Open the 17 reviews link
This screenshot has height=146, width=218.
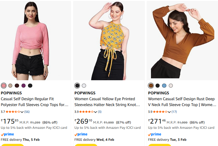coord(174,112)
